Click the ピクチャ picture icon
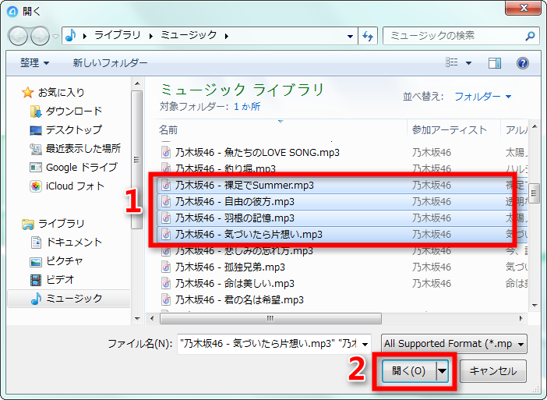547x400 pixels. coord(36,262)
